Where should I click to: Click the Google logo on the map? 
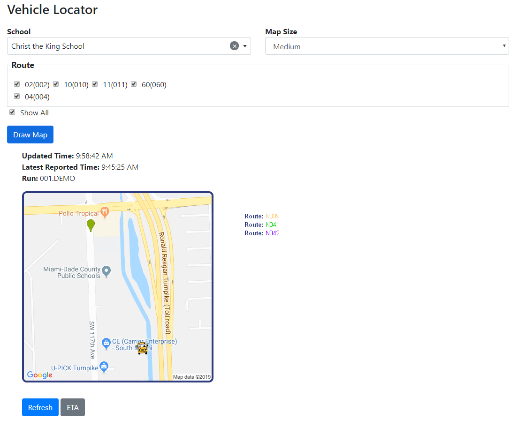(x=40, y=375)
